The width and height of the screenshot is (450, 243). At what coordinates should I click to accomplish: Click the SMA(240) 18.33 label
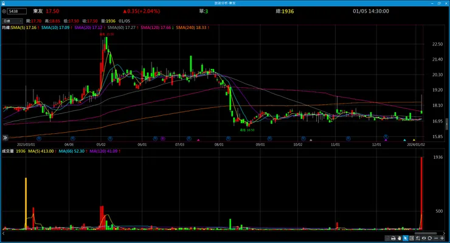pos(191,28)
